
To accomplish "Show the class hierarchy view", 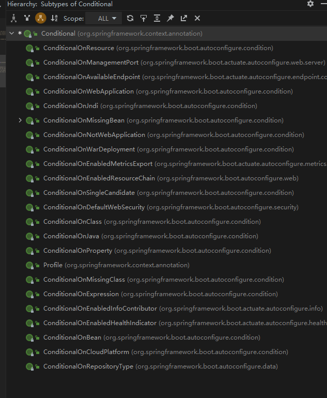I will click(14, 18).
